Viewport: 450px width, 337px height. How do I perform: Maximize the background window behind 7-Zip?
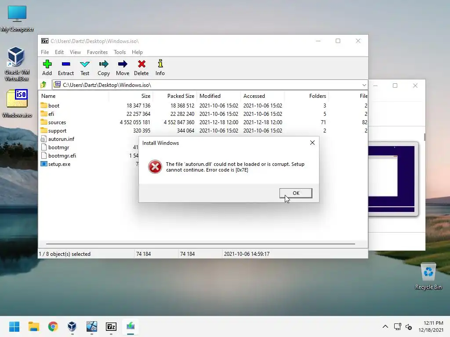click(395, 86)
